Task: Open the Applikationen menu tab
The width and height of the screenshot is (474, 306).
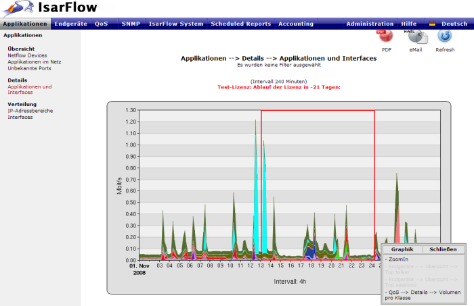Action: click(26, 24)
